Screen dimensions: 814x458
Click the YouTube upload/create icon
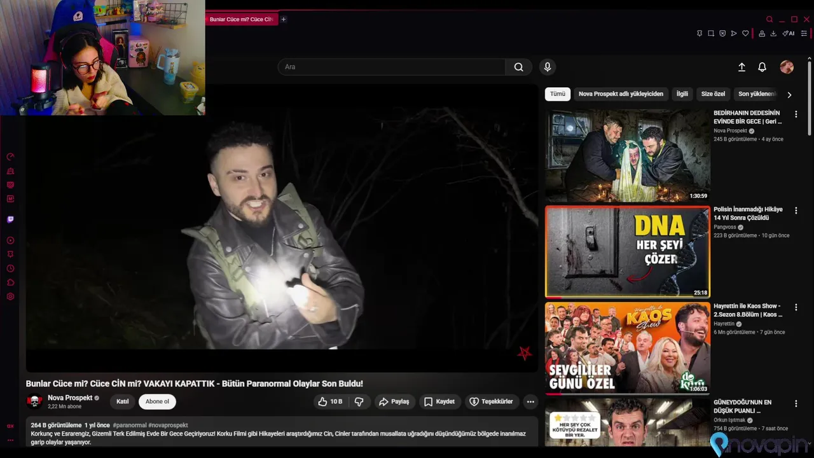(x=742, y=67)
